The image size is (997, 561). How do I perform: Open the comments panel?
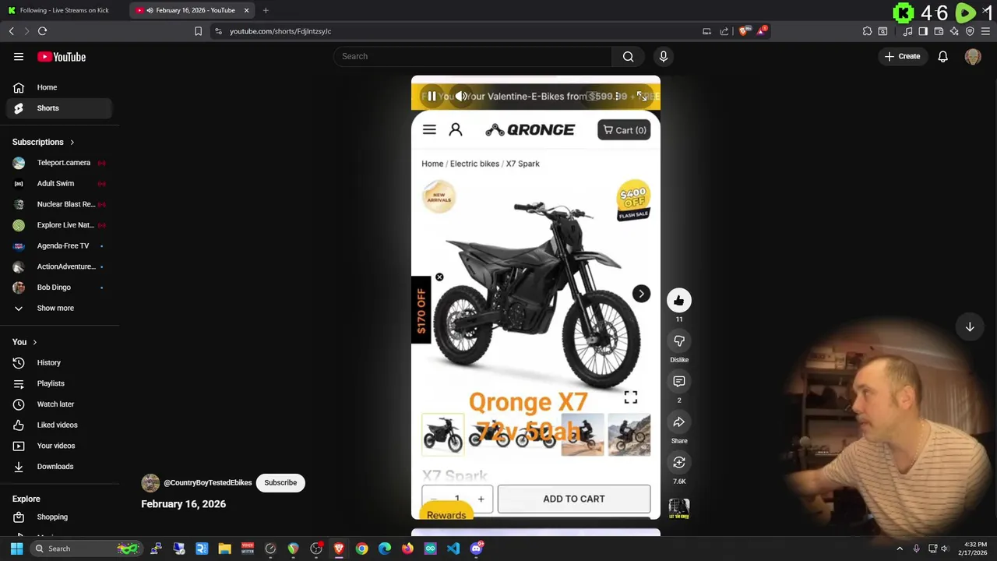679,381
